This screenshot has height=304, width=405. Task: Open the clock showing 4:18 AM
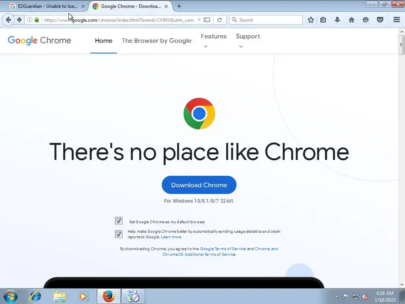click(x=385, y=296)
